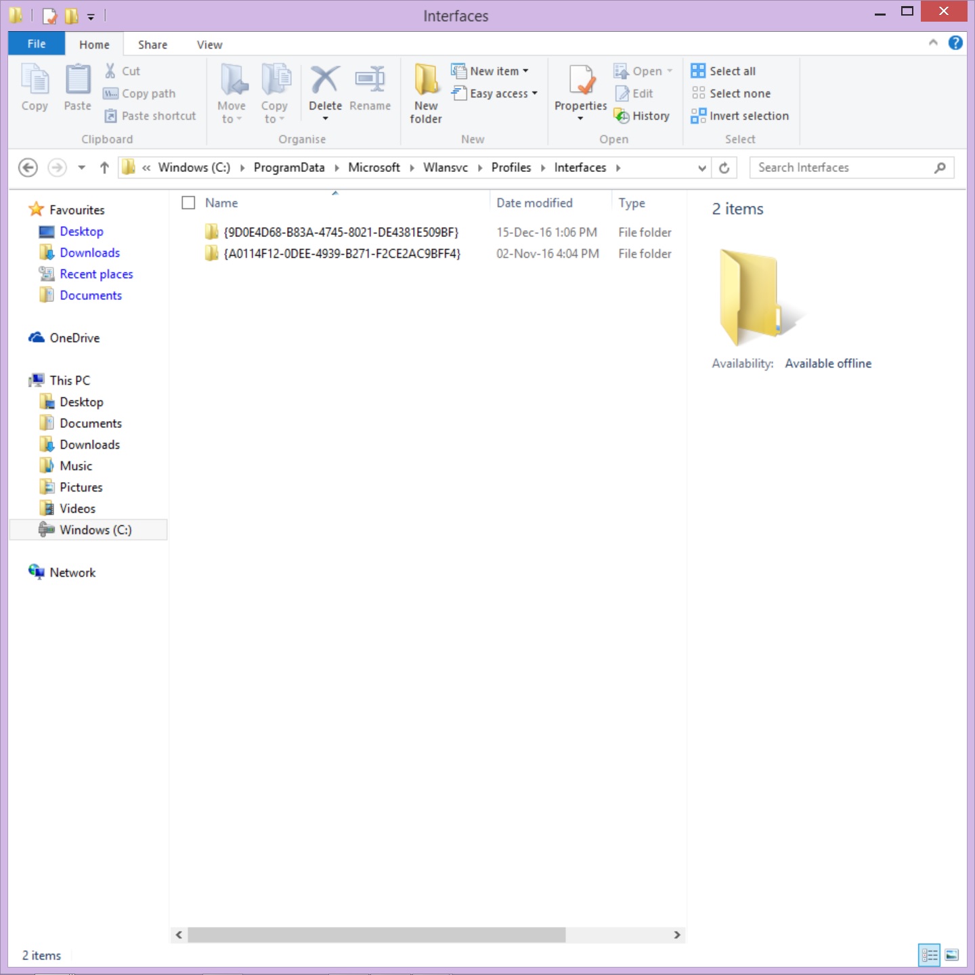Viewport: 975px width, 975px height.
Task: Choose Select none in the ribbon
Action: point(731,93)
